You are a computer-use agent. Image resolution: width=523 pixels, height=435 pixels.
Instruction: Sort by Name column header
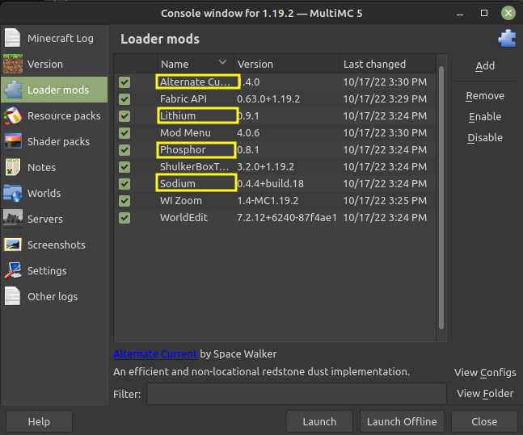point(195,64)
